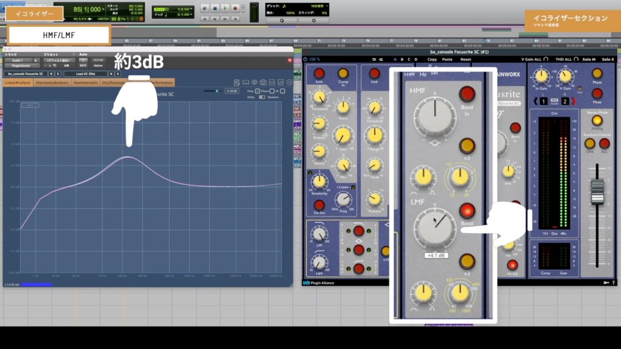
Task: Toggle the Freq checkbox in PluginDoctor
Action: click(x=257, y=91)
